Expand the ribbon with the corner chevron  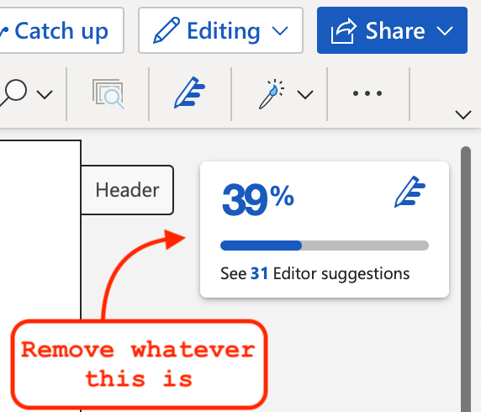[x=463, y=115]
